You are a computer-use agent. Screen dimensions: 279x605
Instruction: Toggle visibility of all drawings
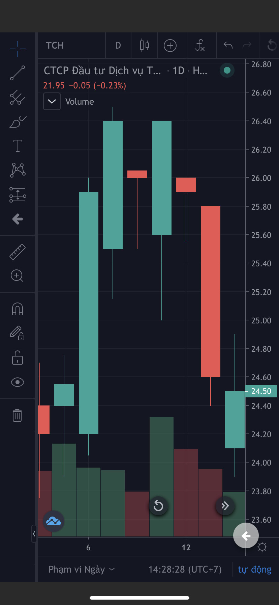click(18, 382)
